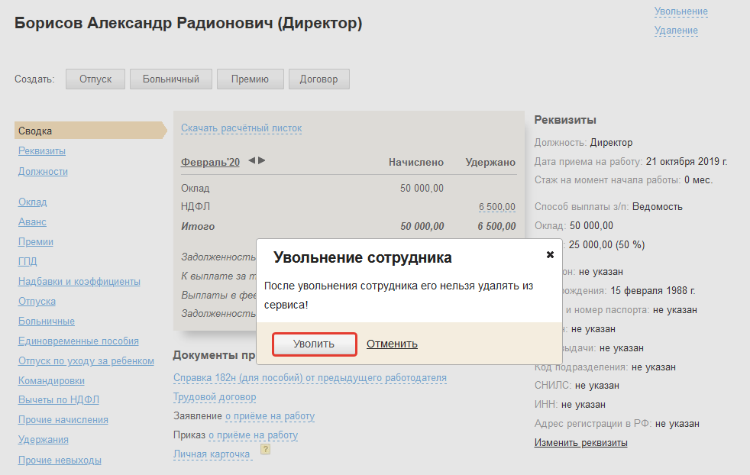This screenshot has height=475, width=750.
Task: Create a new Отпуск entry
Action: [95, 79]
